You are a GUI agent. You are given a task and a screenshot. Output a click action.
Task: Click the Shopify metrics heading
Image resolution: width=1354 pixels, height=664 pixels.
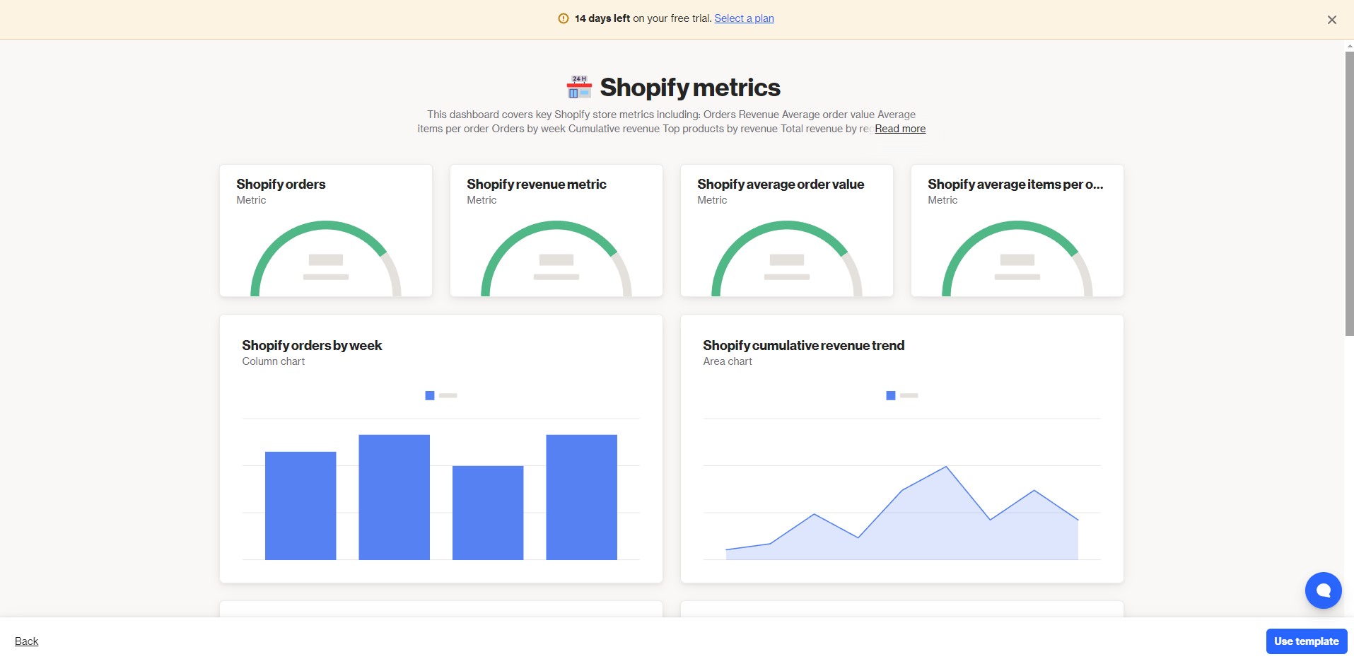690,88
